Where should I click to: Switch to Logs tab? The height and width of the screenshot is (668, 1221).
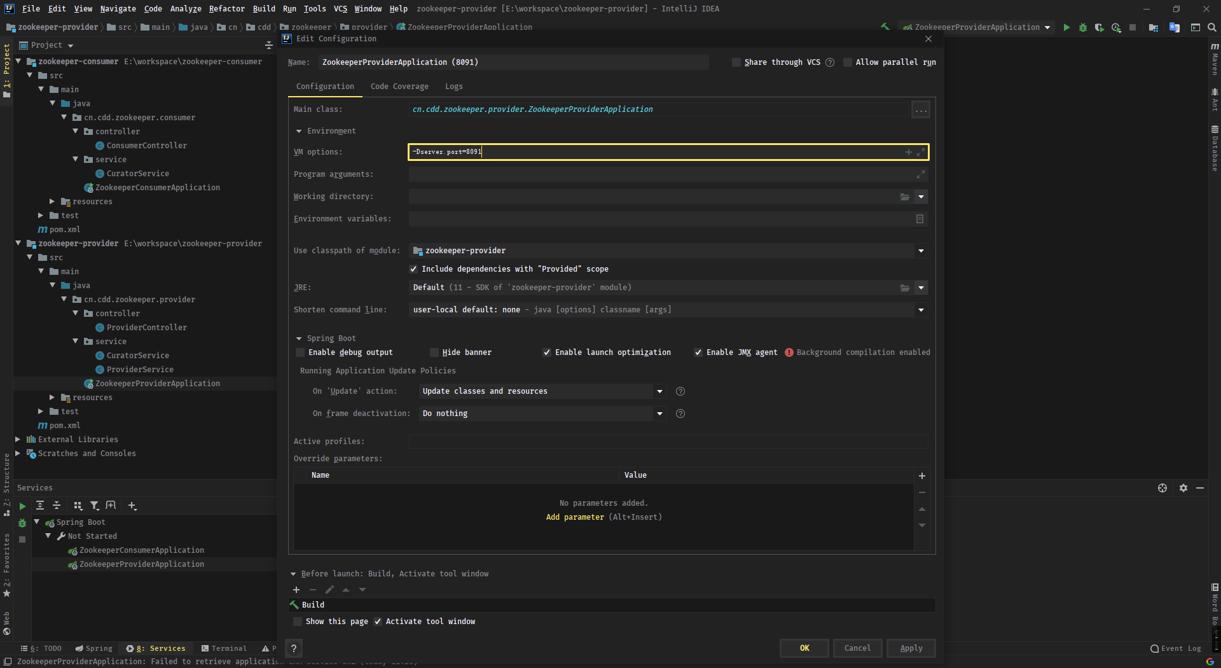(453, 87)
